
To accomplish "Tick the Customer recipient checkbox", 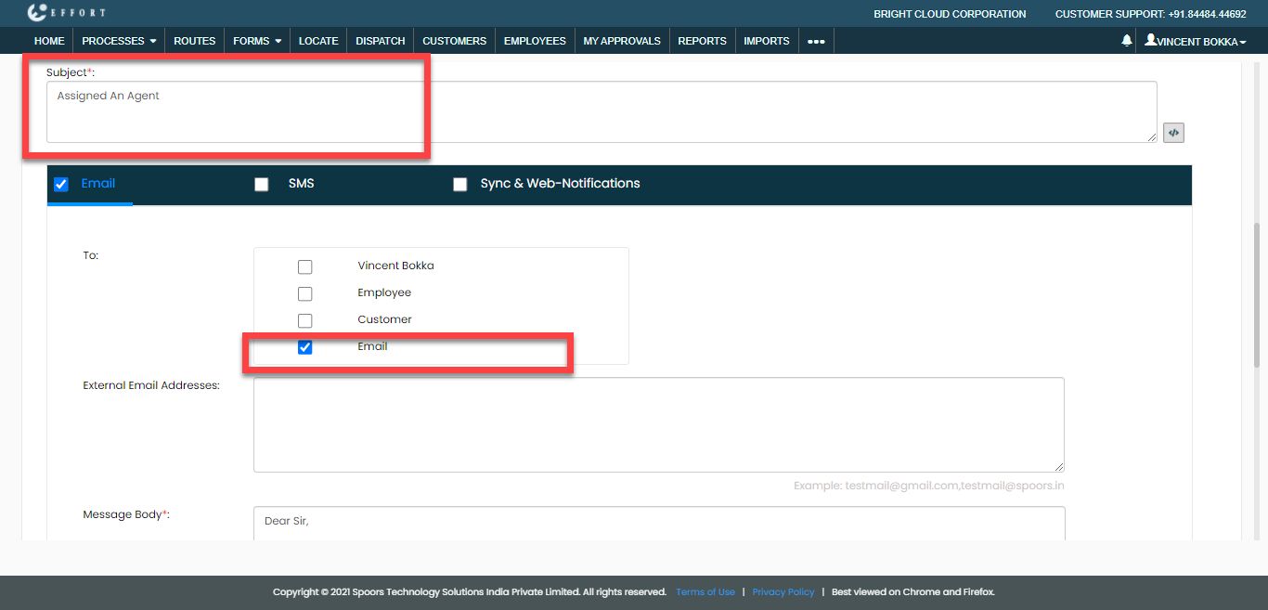I will (x=304, y=320).
